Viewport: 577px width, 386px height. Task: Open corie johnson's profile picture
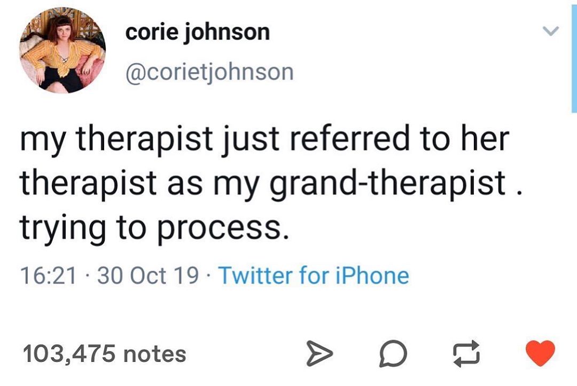62,51
